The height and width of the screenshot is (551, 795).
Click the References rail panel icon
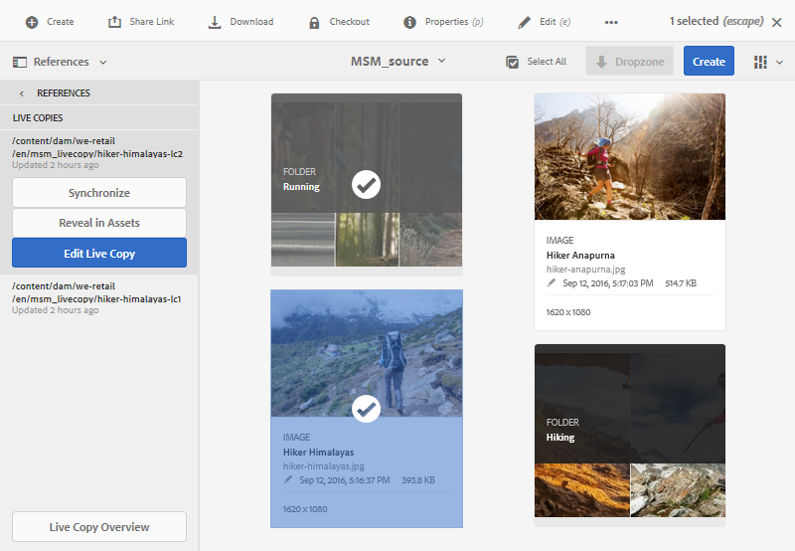tap(20, 62)
